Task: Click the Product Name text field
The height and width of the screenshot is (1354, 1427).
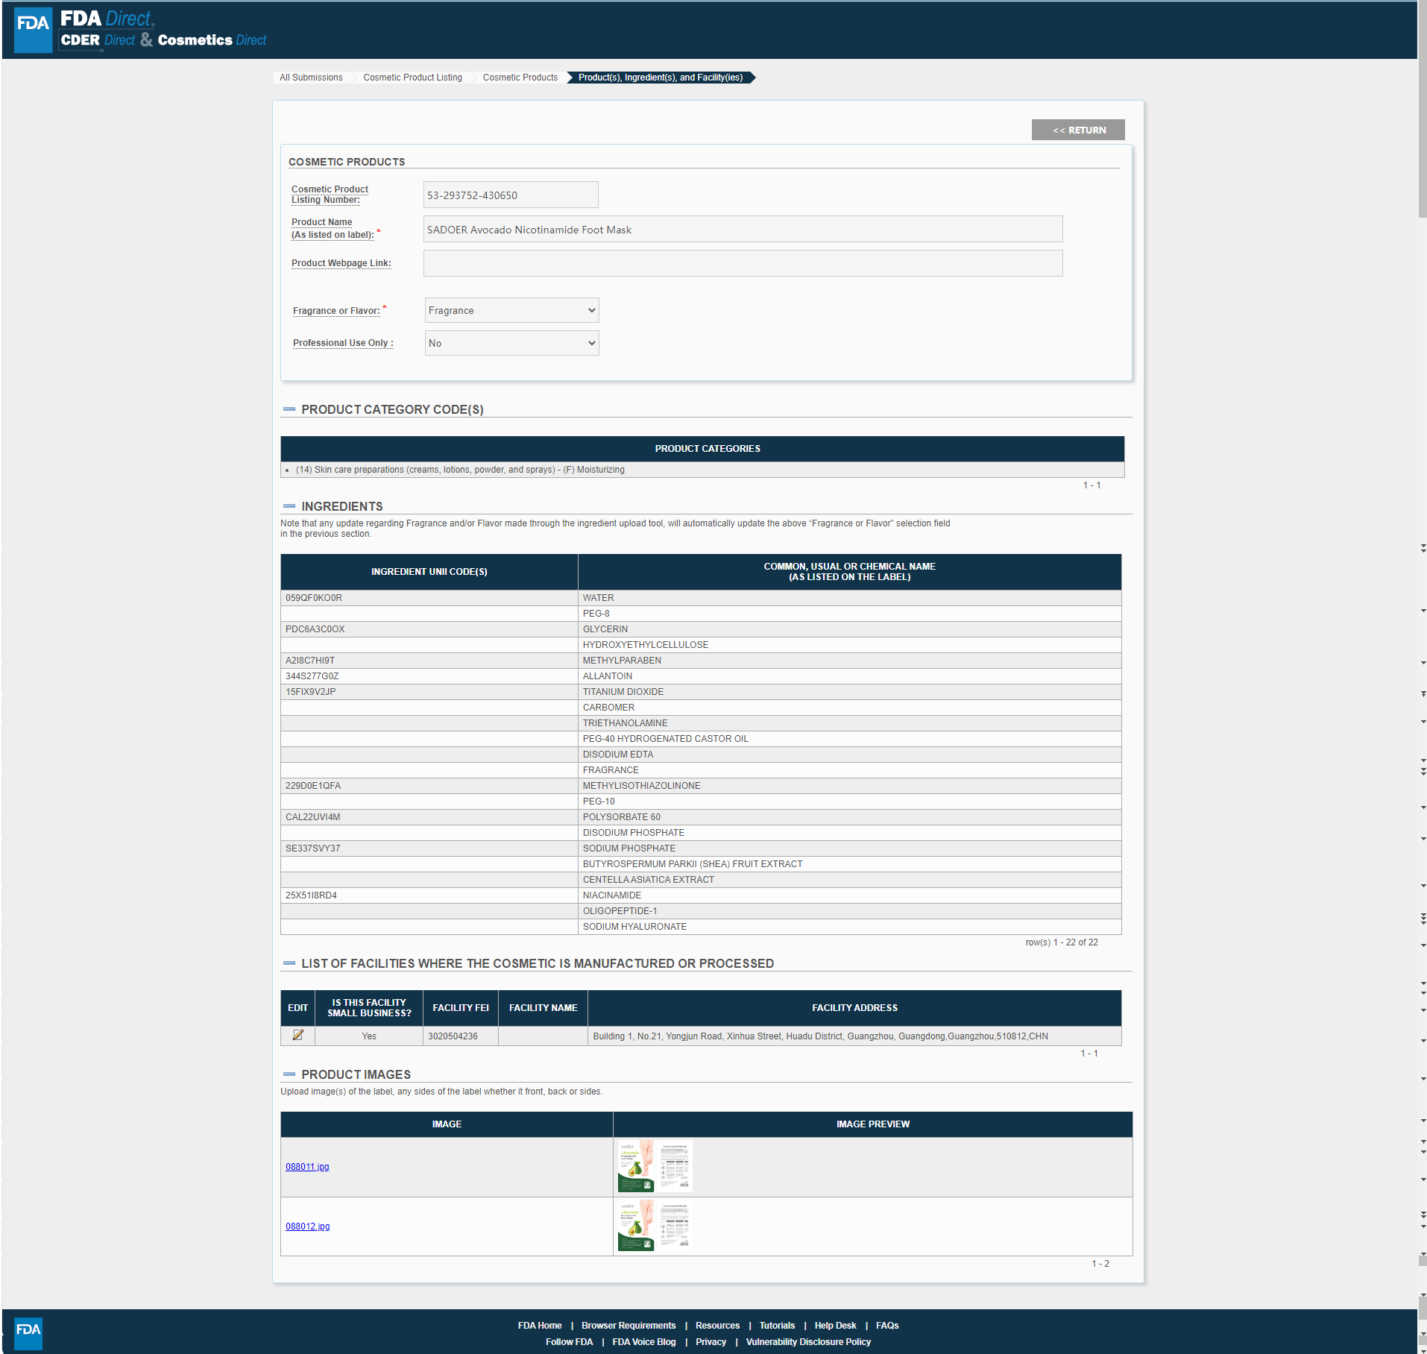Action: point(743,230)
